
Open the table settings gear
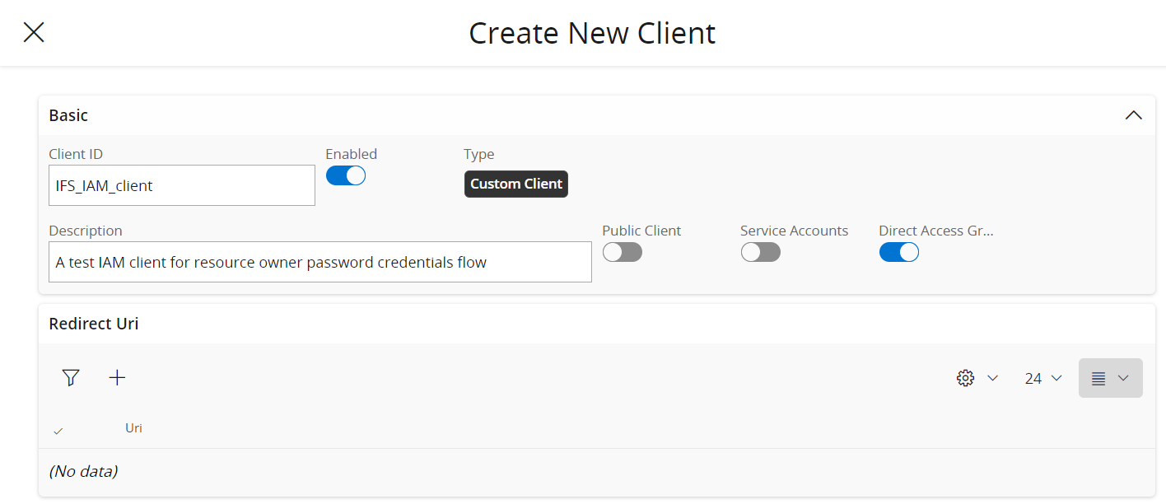click(x=965, y=377)
